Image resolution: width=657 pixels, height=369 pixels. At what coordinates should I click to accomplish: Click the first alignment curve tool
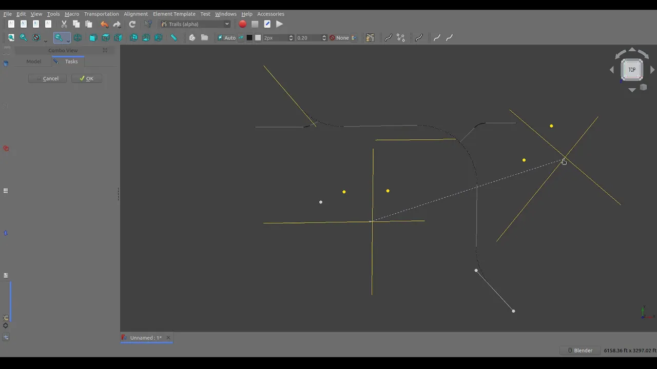[x=388, y=38]
